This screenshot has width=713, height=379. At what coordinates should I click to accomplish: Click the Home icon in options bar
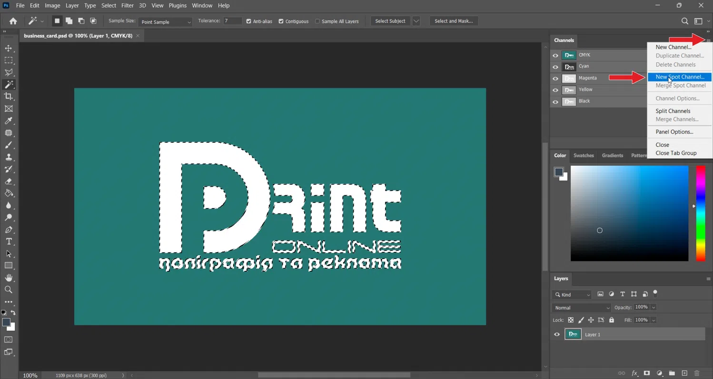coord(13,21)
